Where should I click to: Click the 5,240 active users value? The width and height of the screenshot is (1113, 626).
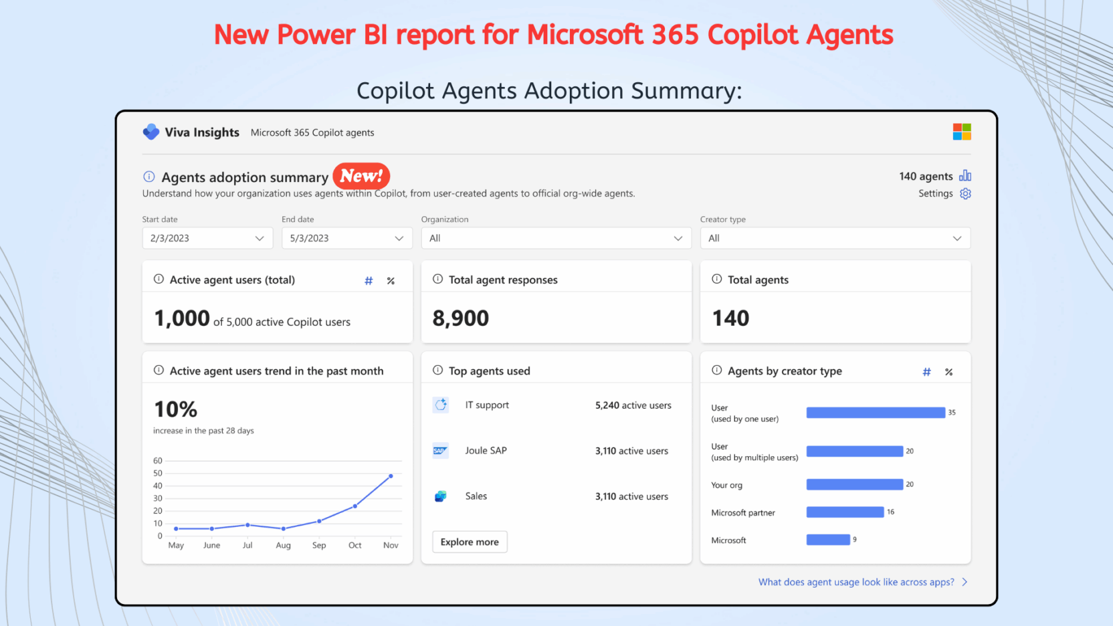[633, 405]
